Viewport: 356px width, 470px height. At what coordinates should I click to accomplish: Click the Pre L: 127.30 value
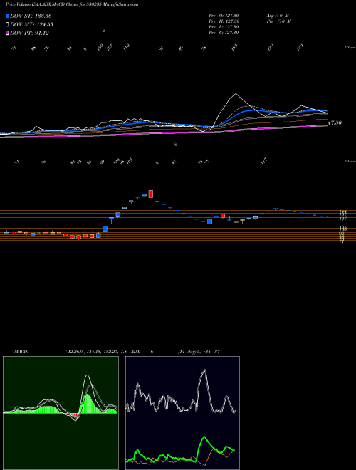pyautogui.click(x=224, y=27)
